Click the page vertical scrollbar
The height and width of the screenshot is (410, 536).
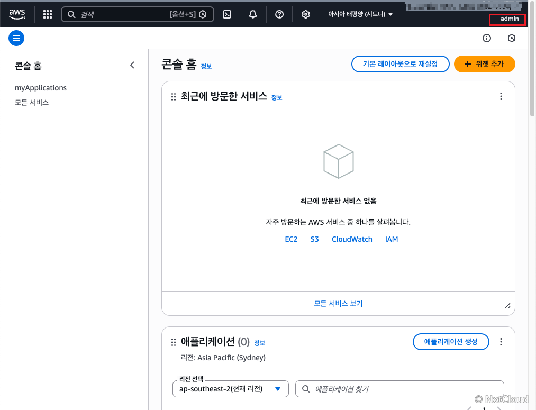[x=532, y=59]
